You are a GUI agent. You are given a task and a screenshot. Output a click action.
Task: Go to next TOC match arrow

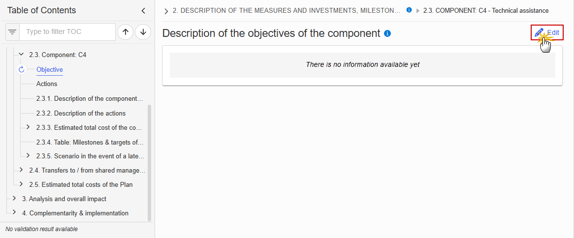(143, 32)
